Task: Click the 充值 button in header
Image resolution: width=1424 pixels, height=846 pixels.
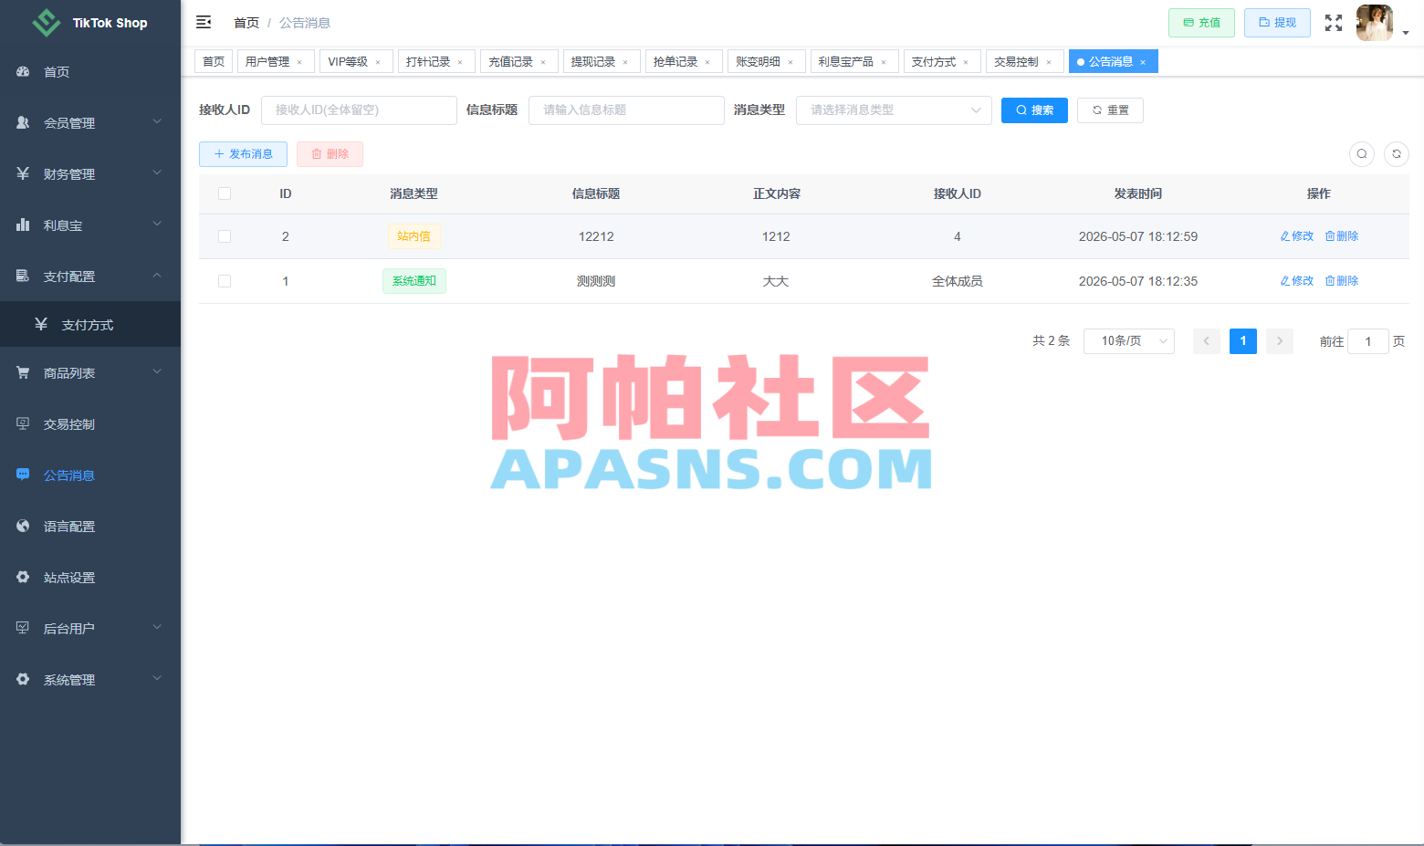Action: point(1201,23)
